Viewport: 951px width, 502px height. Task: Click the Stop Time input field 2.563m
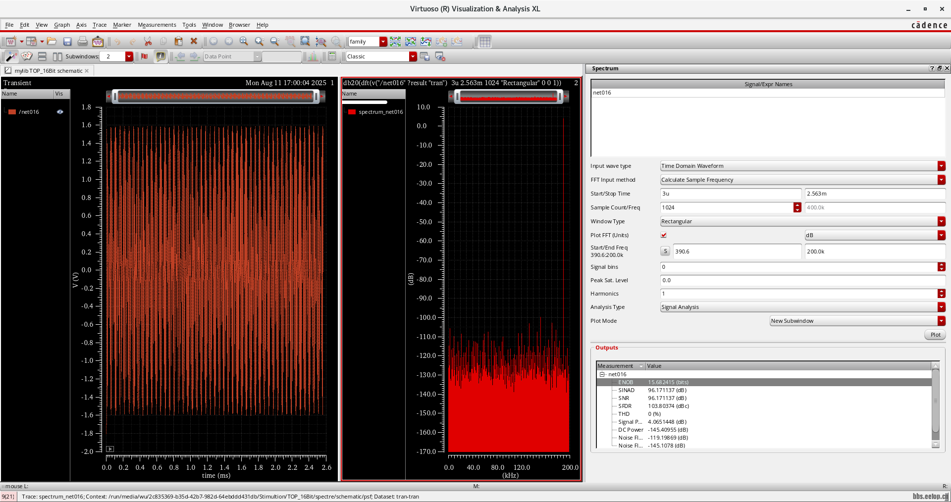point(875,194)
